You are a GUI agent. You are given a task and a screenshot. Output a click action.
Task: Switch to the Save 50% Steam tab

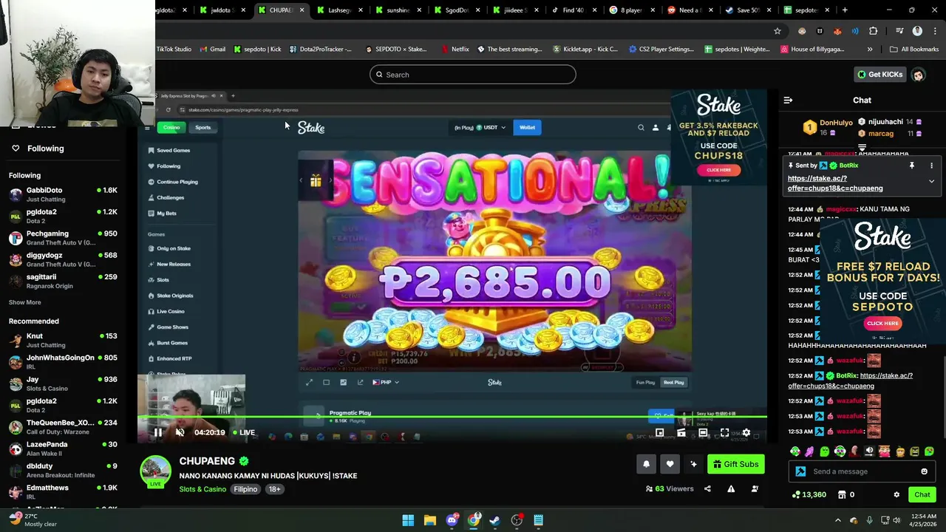click(746, 10)
